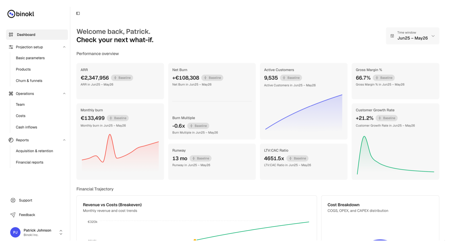Open the Support help icon
This screenshot has height=247, width=450.
click(x=12, y=200)
